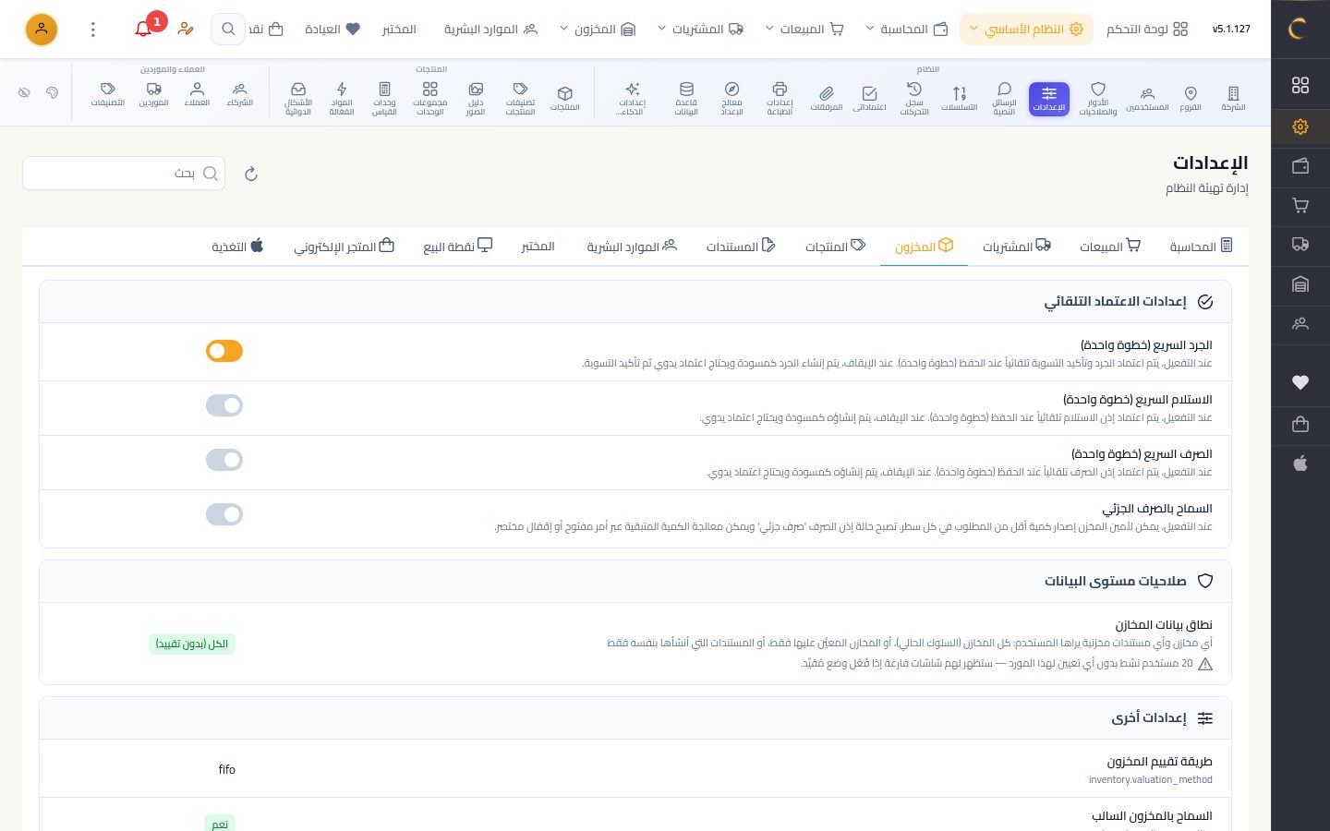The height and width of the screenshot is (831, 1330).
Task: Switch to المحاسبة settings tab
Action: click(x=1201, y=247)
